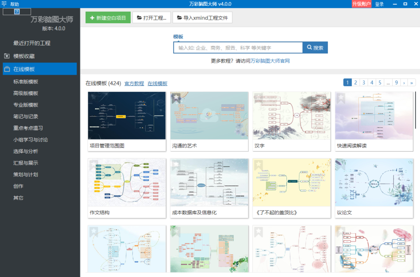This screenshot has height=277, width=420.
Task: Click the online templates folder icon
Action: click(7, 69)
